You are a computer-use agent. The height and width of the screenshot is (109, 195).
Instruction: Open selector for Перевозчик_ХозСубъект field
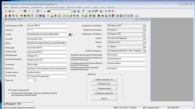click(x=144, y=34)
